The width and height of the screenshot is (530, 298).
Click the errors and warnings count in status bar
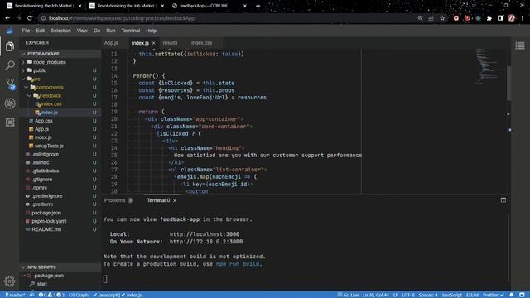pyautogui.click(x=51, y=295)
